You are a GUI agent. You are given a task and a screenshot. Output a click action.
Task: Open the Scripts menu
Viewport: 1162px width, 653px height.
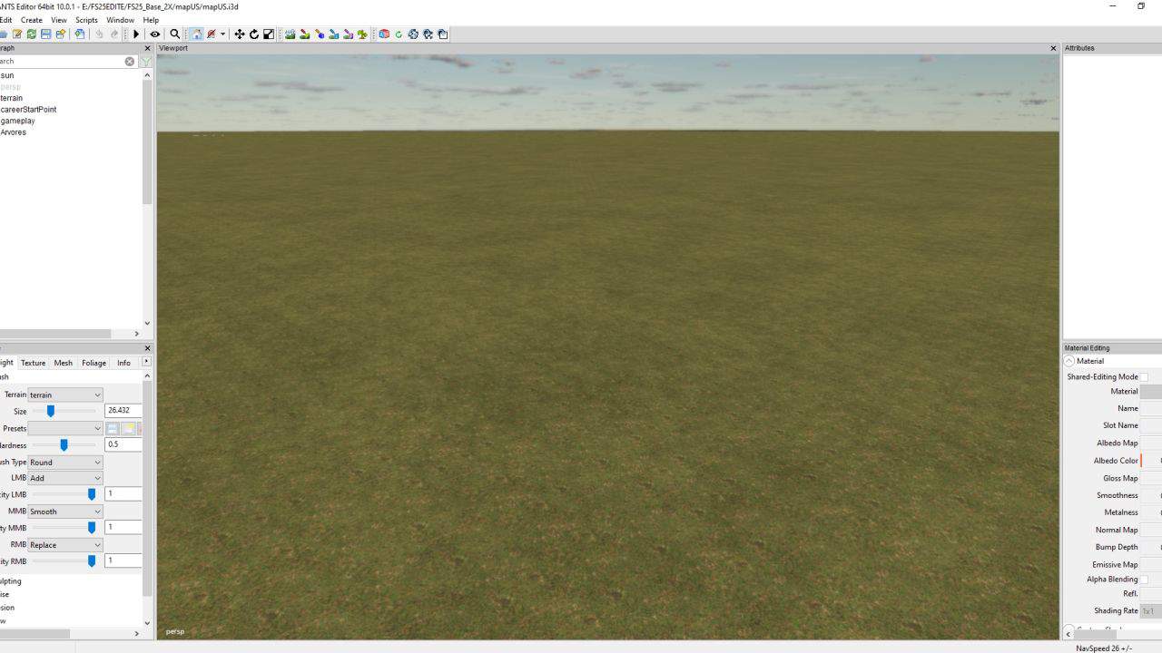tap(86, 20)
